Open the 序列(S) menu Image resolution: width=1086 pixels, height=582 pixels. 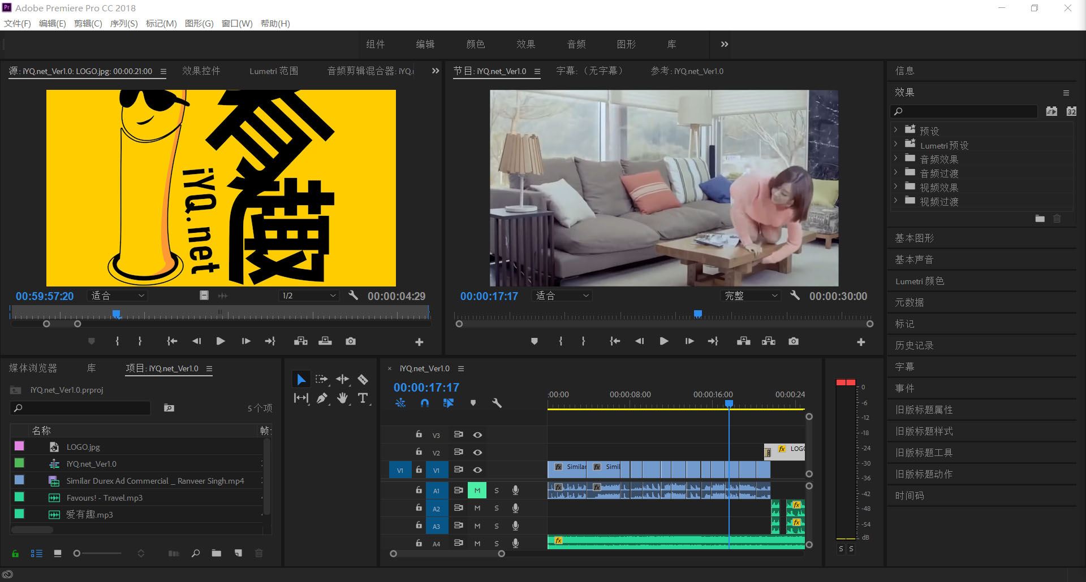(124, 23)
